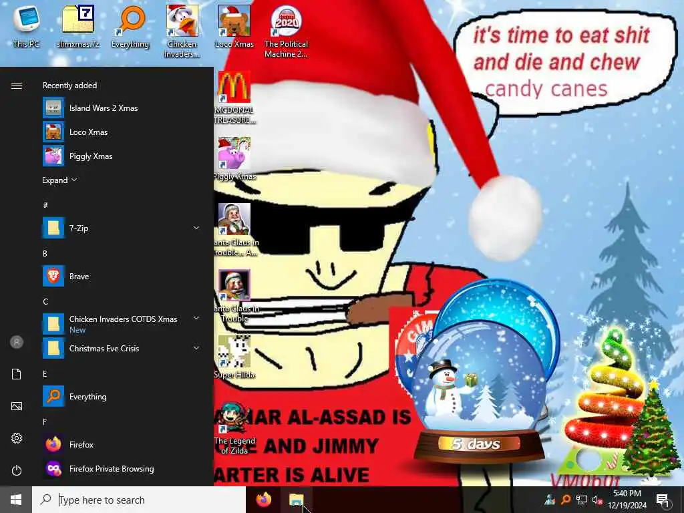The width and height of the screenshot is (684, 513).
Task: Click the B letter header
Action: pyautogui.click(x=45, y=253)
